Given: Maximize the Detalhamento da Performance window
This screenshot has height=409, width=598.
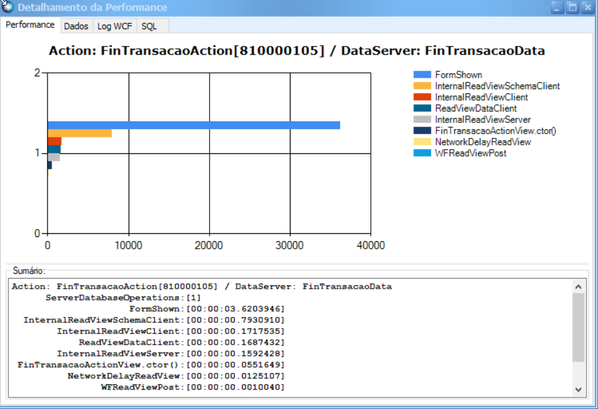Looking at the screenshot, I should pos(572,7).
